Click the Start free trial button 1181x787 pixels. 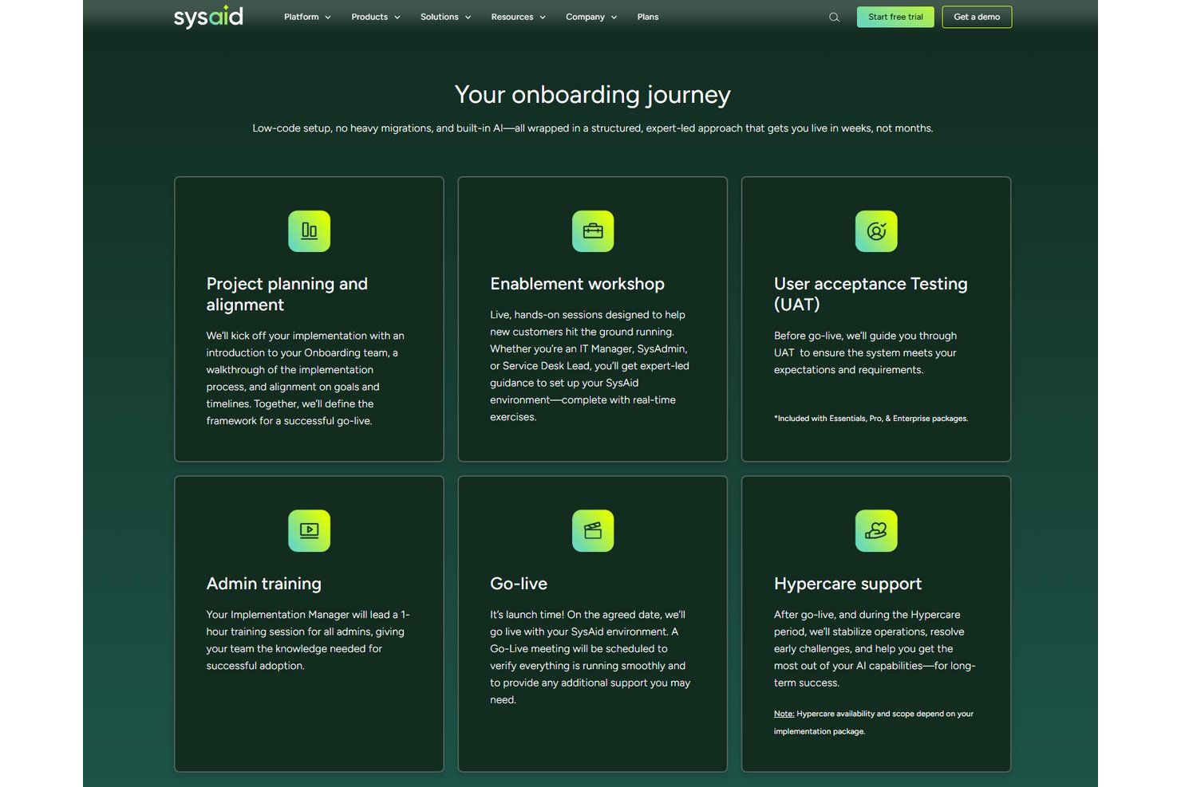895,17
